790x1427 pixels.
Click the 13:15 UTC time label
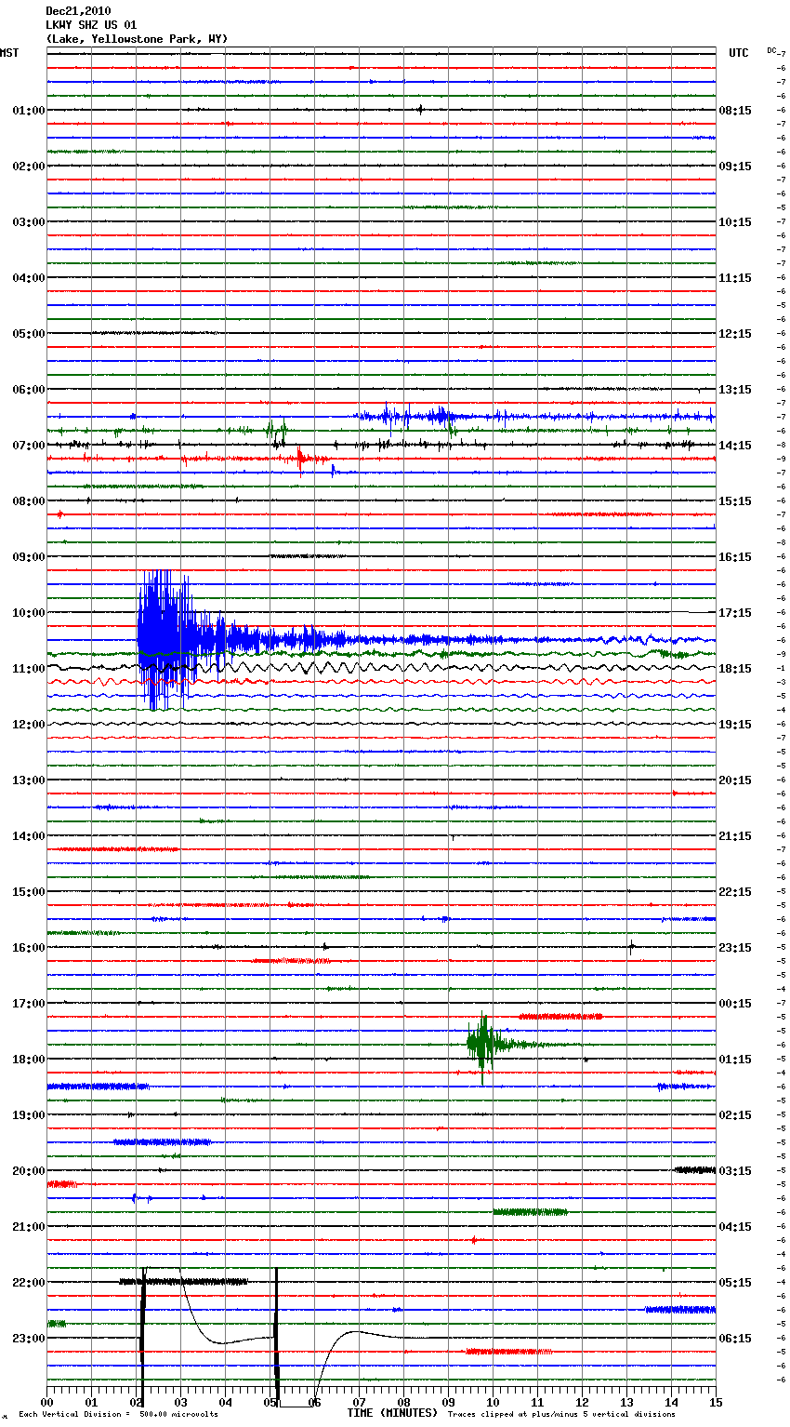click(x=735, y=390)
